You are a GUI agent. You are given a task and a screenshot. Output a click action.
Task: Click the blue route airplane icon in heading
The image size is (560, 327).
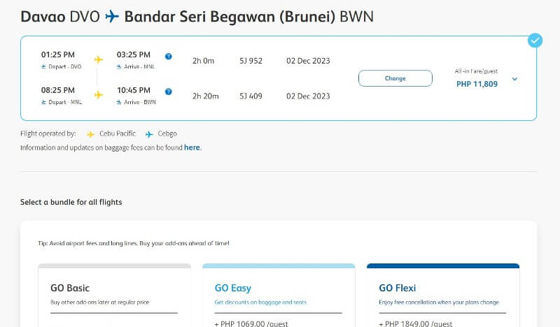[112, 16]
